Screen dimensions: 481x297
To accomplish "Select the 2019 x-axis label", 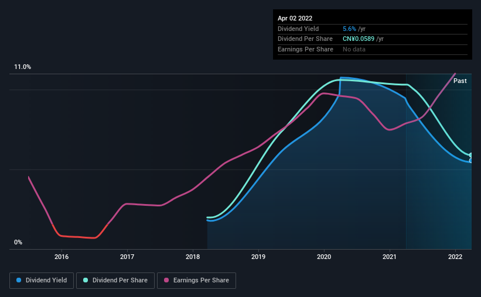I will coord(258,257).
